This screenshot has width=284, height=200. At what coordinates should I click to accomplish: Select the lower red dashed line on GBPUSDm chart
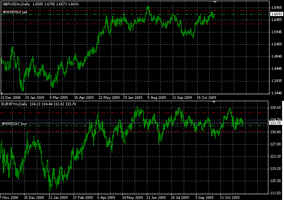pyautogui.click(x=136, y=24)
